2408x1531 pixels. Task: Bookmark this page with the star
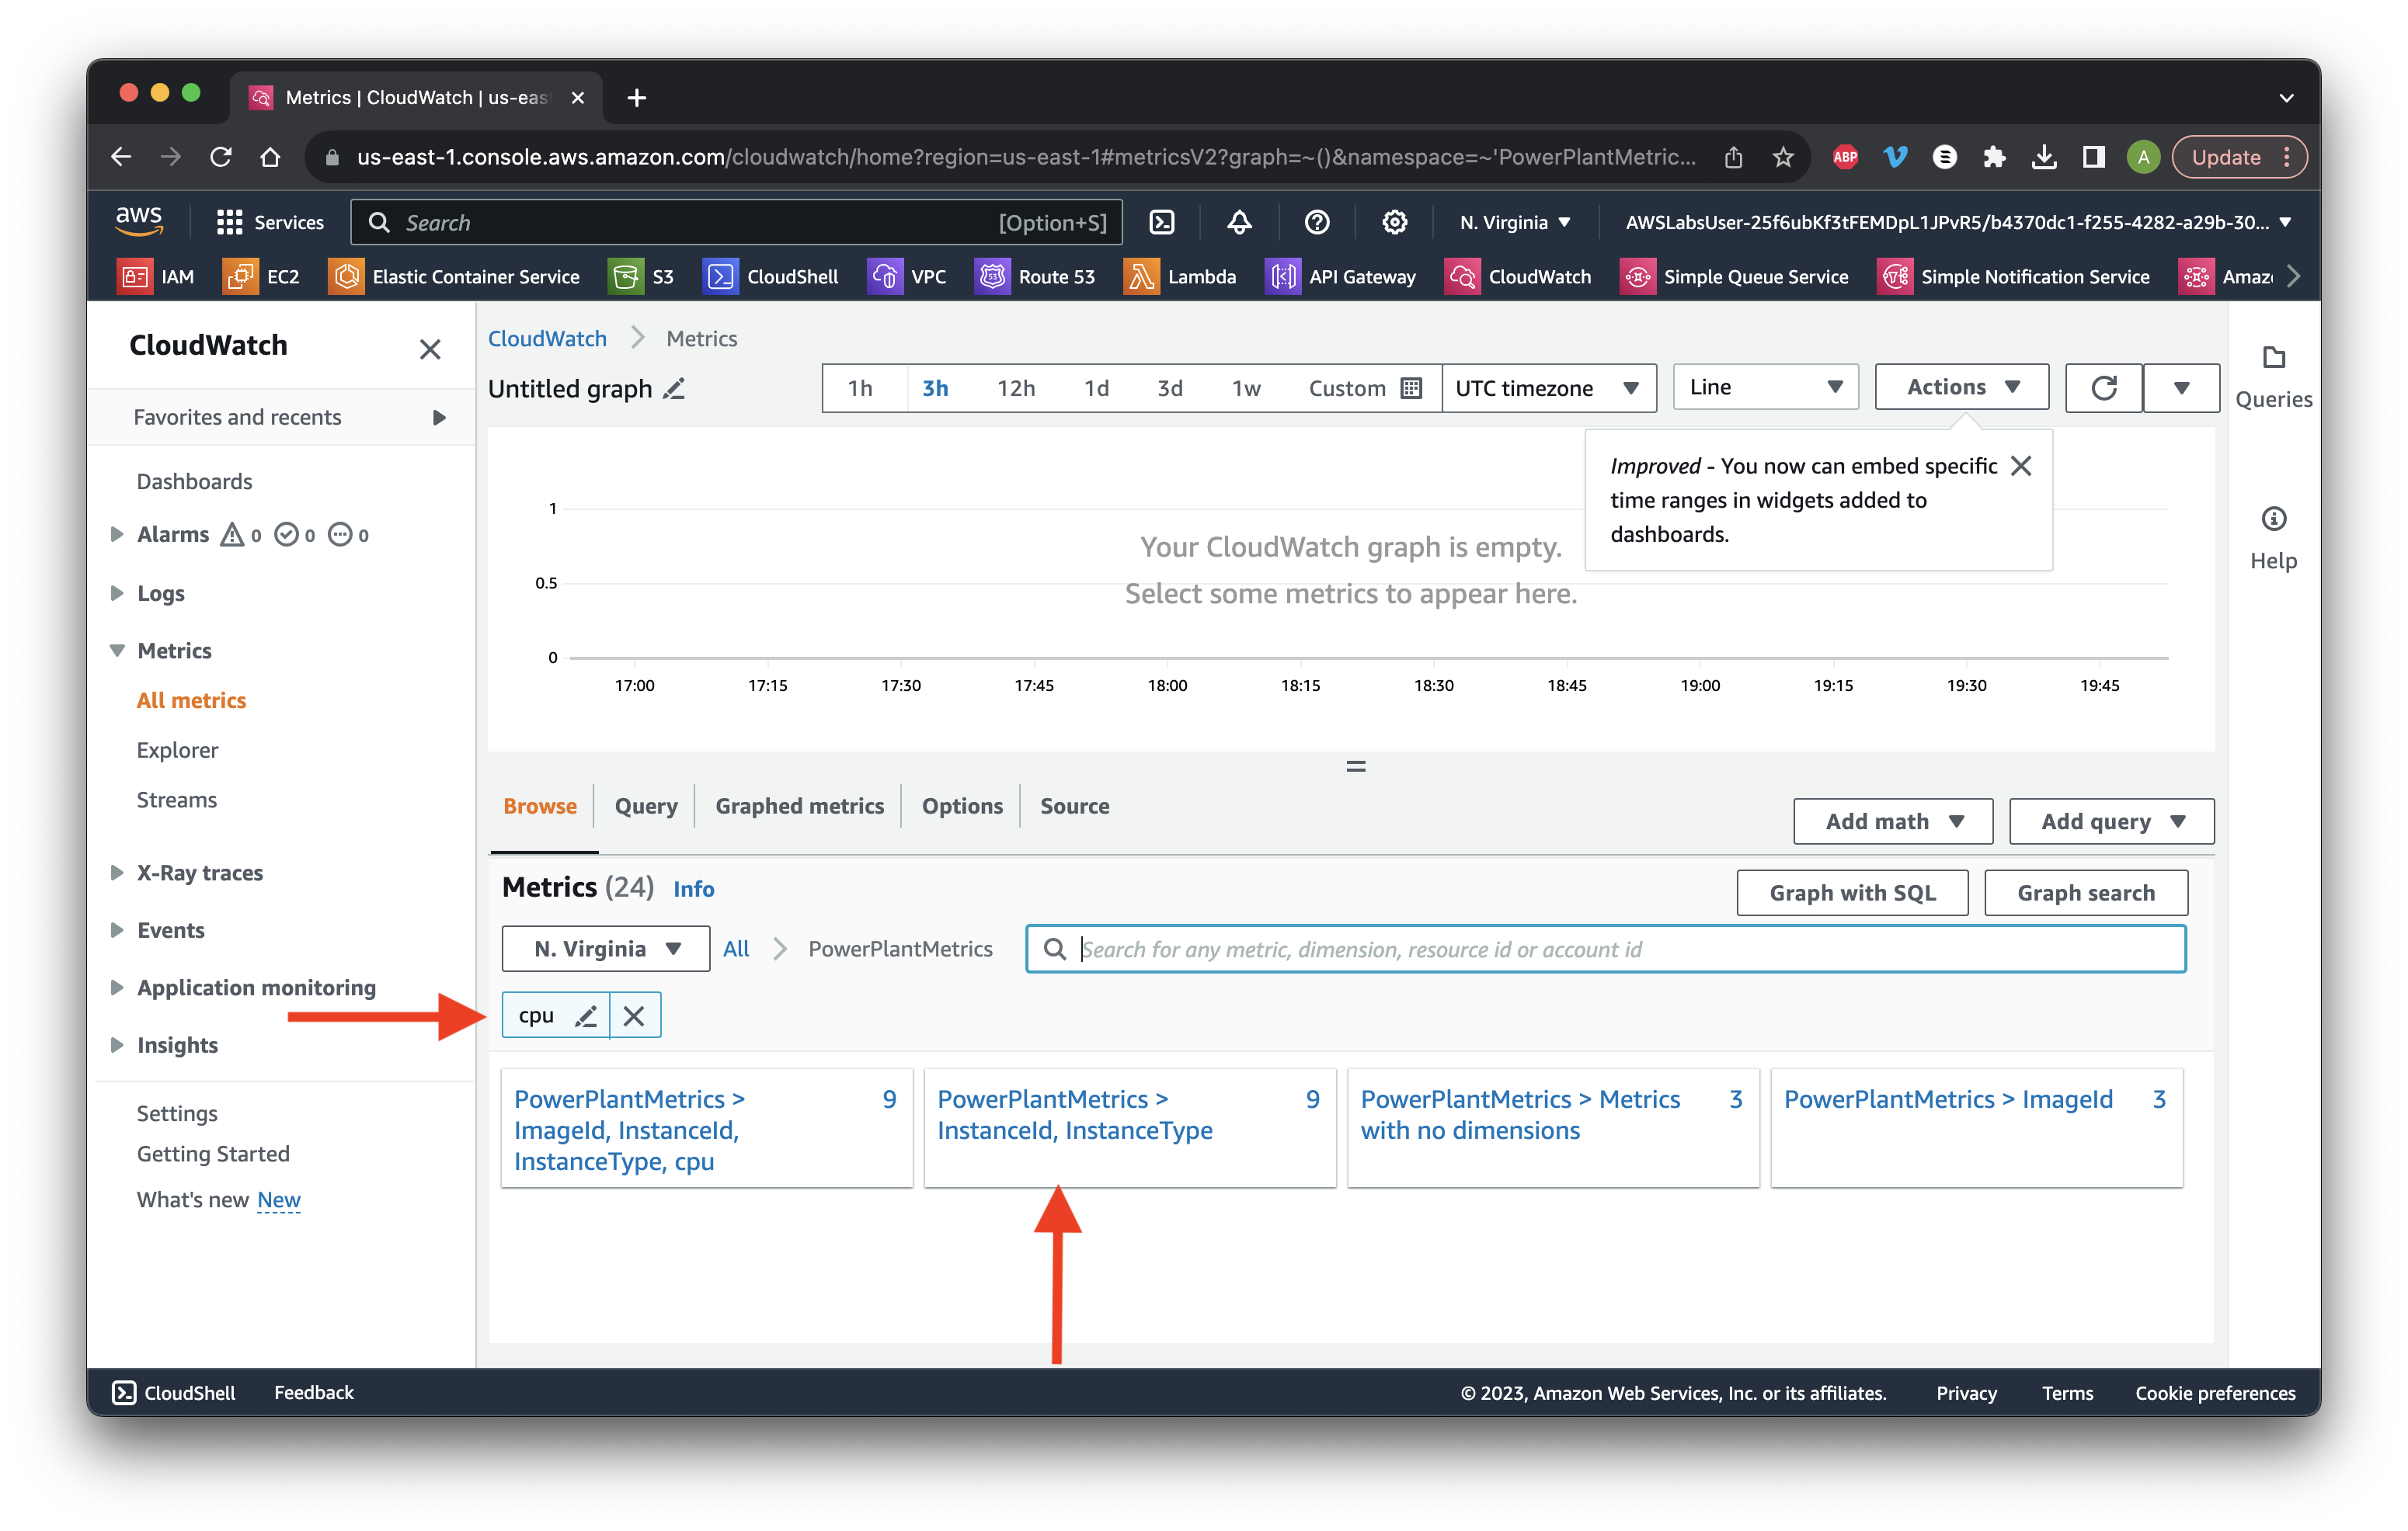point(1783,157)
